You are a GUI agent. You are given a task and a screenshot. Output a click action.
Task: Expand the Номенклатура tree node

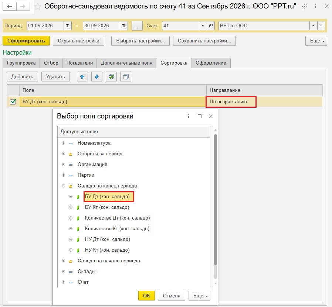(63, 143)
